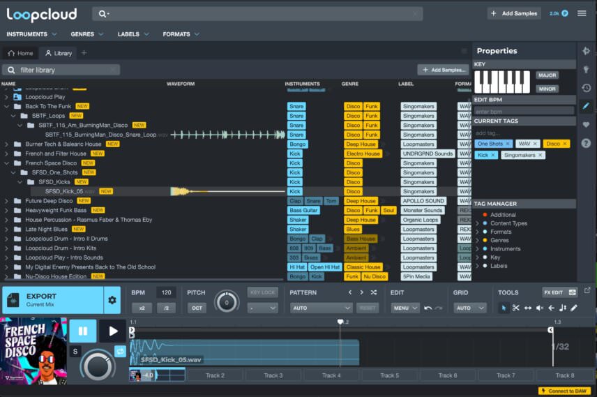Viewport: 597px width, 397px height.
Task: Pop out the editor window
Action: [587, 290]
